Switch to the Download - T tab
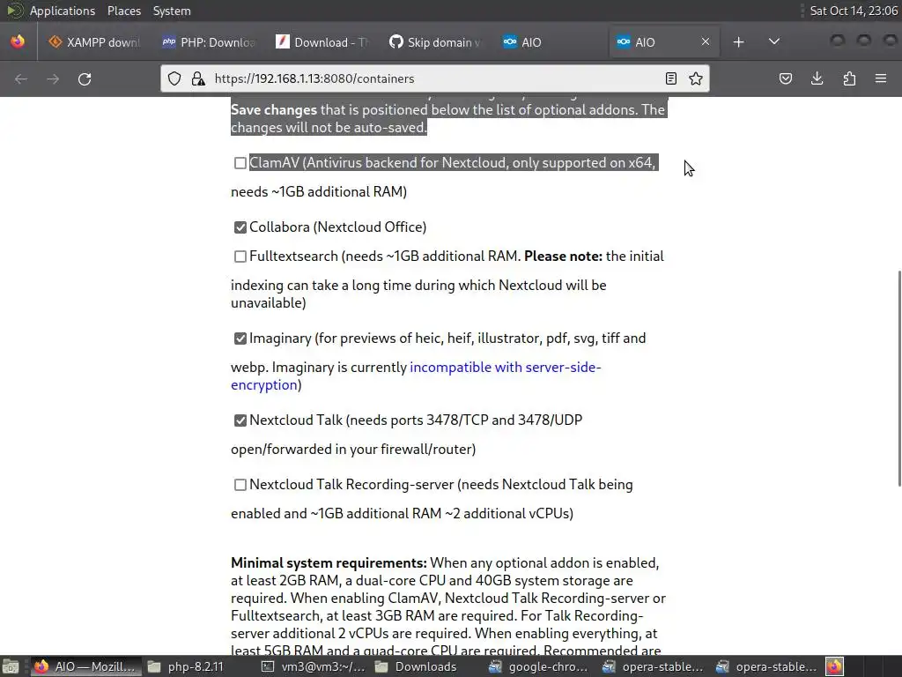Image resolution: width=902 pixels, height=677 pixels. tap(322, 42)
